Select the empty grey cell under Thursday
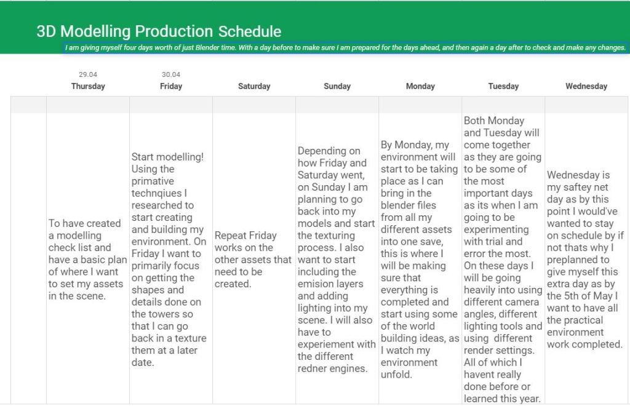The width and height of the screenshot is (630, 406). click(x=88, y=105)
